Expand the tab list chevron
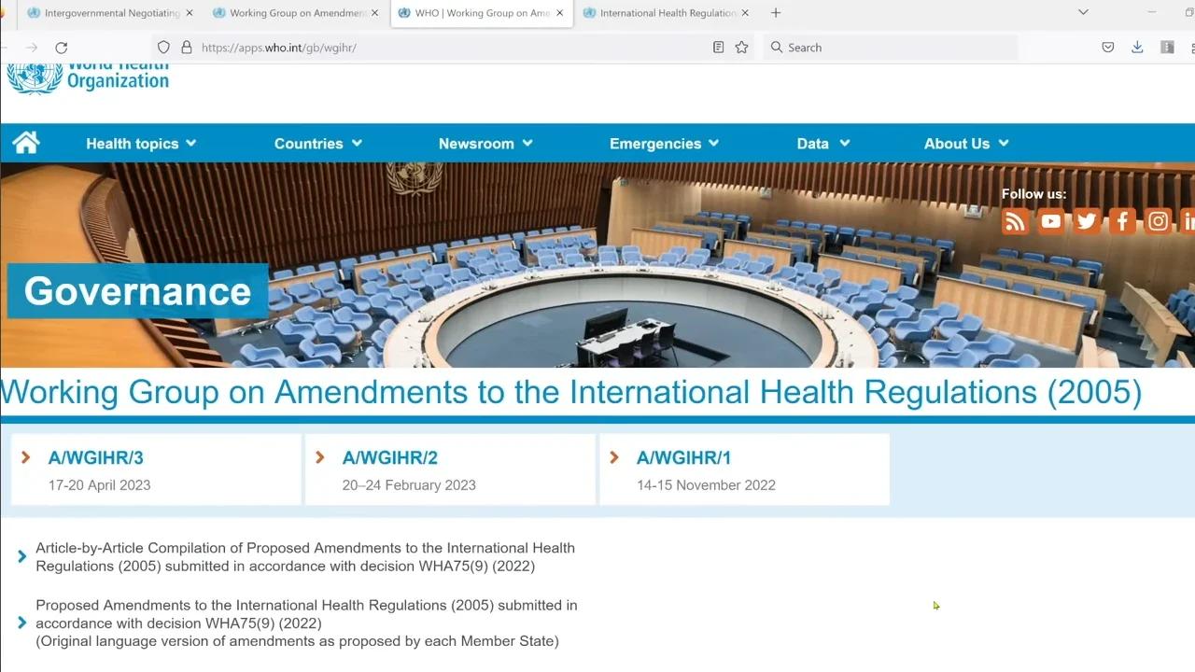 point(1081,13)
